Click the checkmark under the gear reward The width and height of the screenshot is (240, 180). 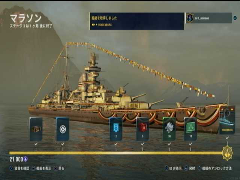click(169, 144)
